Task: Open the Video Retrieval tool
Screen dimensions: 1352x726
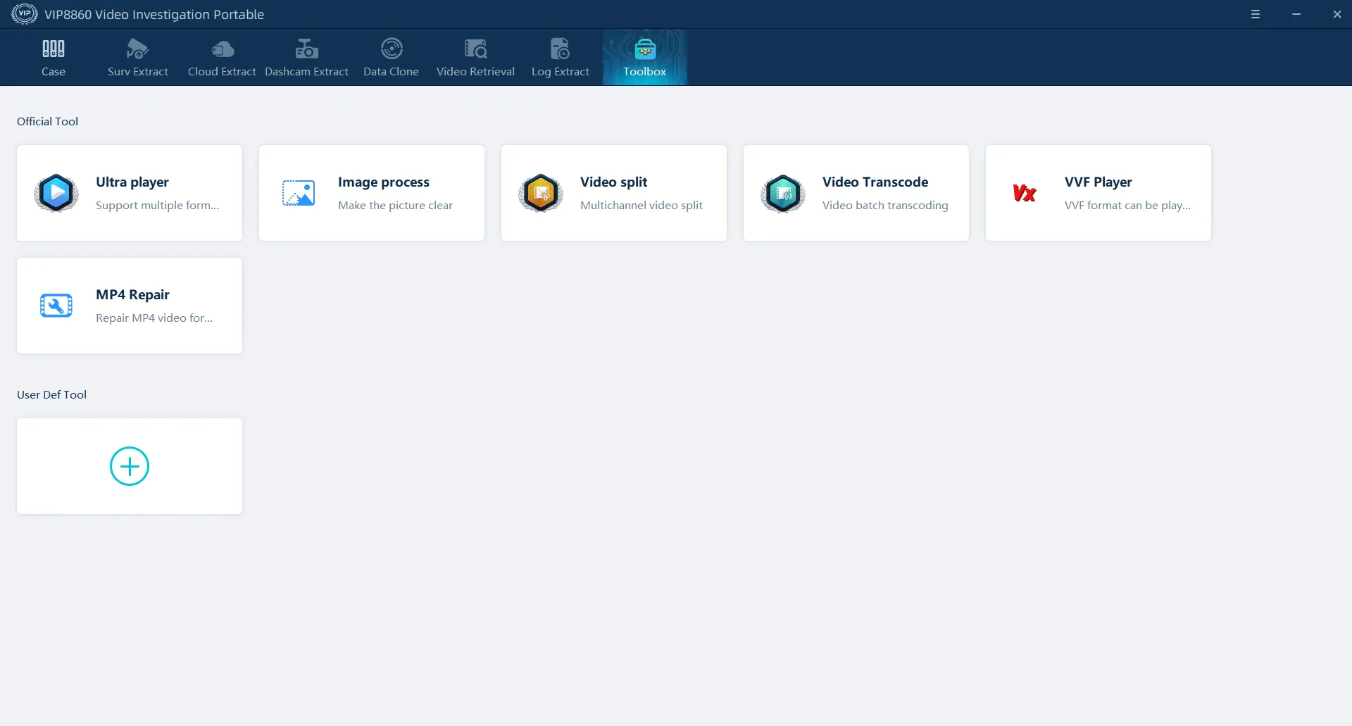Action: pos(475,57)
